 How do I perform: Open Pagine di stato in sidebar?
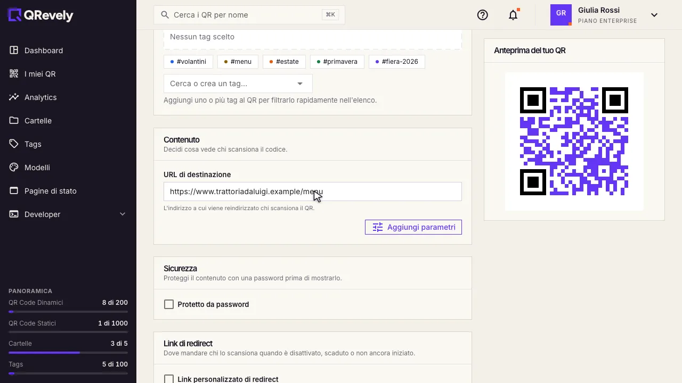pos(68,191)
